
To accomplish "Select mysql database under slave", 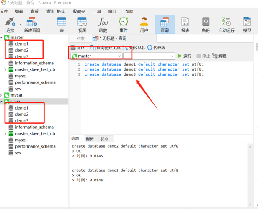I will pos(21,140).
